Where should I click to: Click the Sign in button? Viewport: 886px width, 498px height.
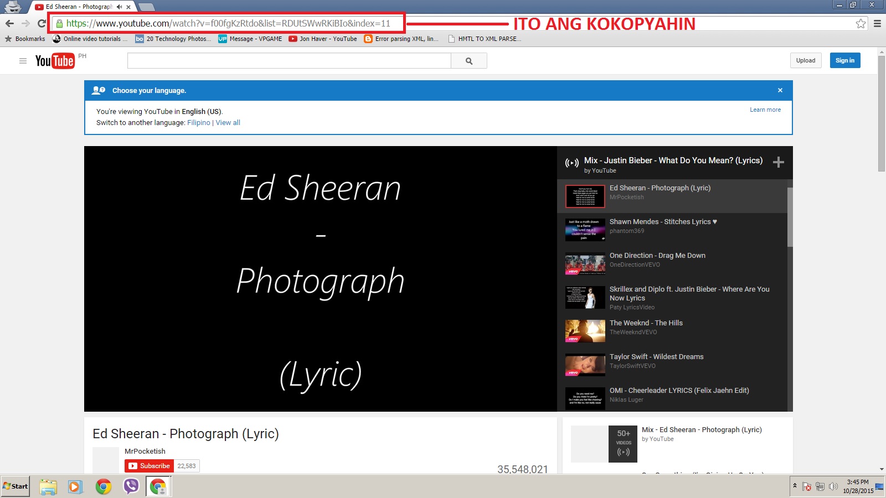pos(845,60)
